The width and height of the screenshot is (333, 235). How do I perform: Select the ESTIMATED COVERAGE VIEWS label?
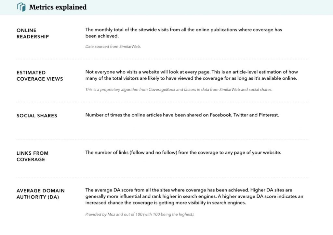pos(40,76)
